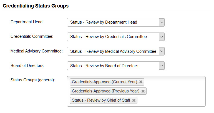Click the 'Credentials Committee:' field label
The height and width of the screenshot is (113, 214).
tap(32, 36)
